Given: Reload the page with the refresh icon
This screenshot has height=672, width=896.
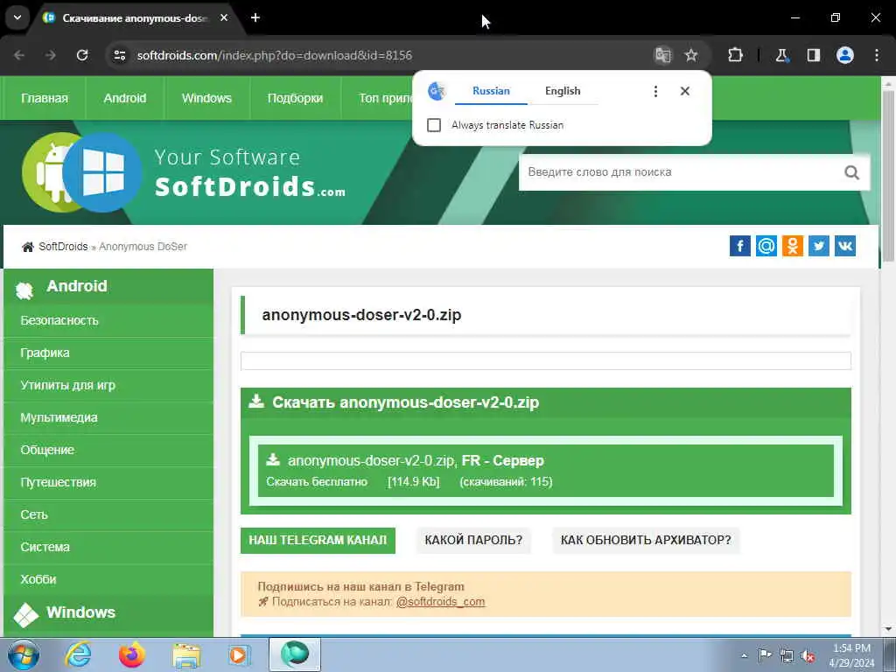Looking at the screenshot, I should 82,55.
